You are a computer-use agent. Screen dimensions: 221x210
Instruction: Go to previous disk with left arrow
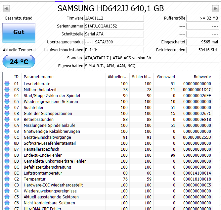pyautogui.click(x=6, y=9)
